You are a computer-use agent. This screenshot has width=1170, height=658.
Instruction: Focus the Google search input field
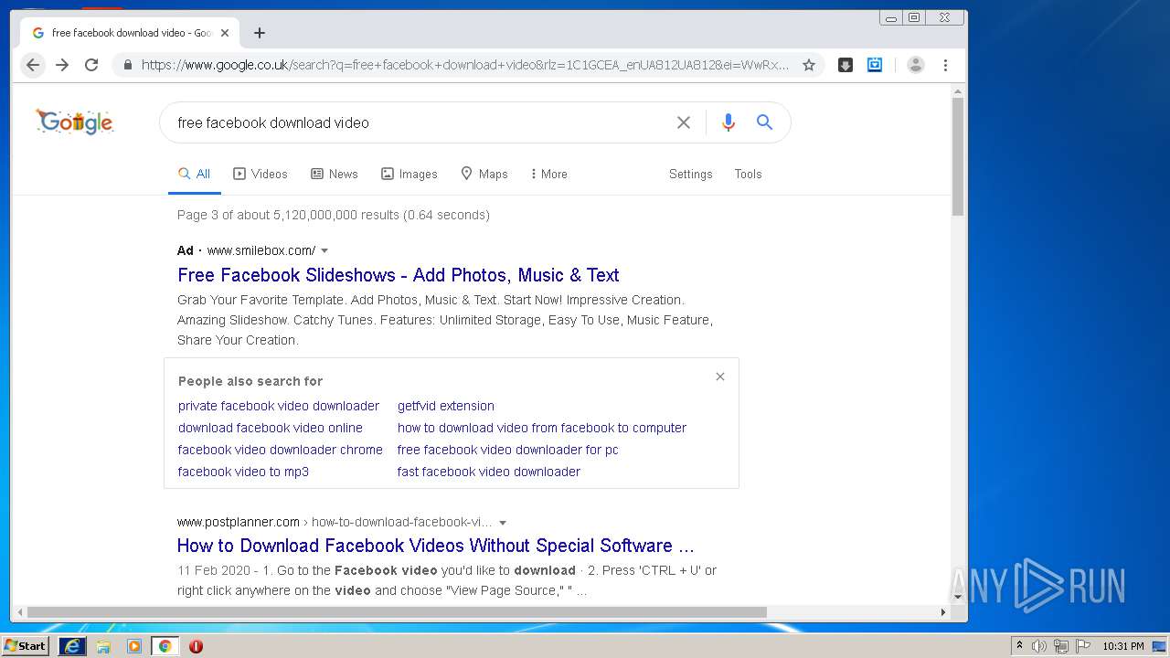click(x=420, y=122)
